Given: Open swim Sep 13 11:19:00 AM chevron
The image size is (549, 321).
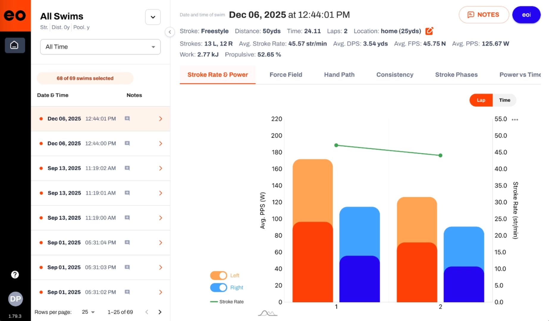Looking at the screenshot, I should [x=161, y=218].
